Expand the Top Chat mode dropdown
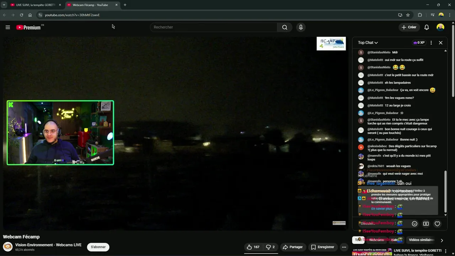Image resolution: width=455 pixels, height=256 pixels. 368,43
